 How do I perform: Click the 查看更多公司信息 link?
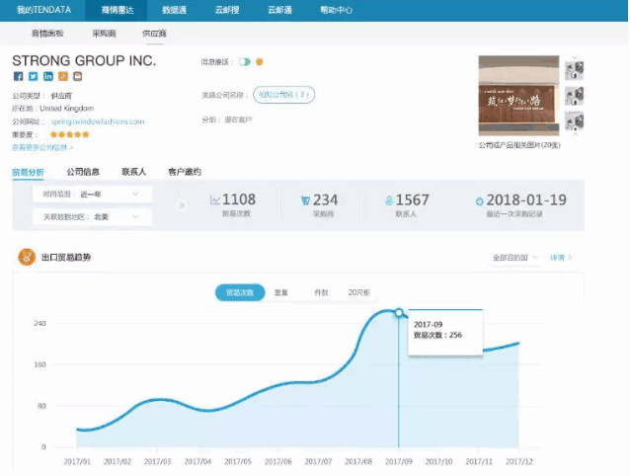pyautogui.click(x=42, y=147)
